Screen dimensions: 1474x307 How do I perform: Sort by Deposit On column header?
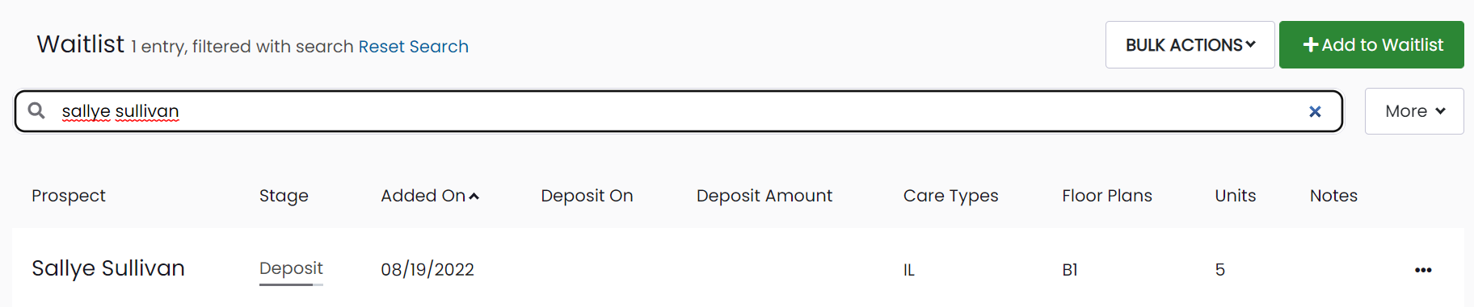587,196
